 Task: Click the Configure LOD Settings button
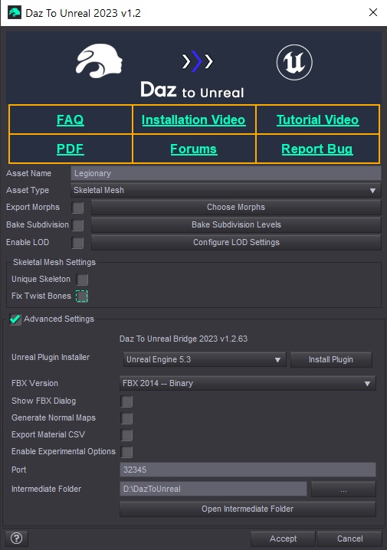236,242
